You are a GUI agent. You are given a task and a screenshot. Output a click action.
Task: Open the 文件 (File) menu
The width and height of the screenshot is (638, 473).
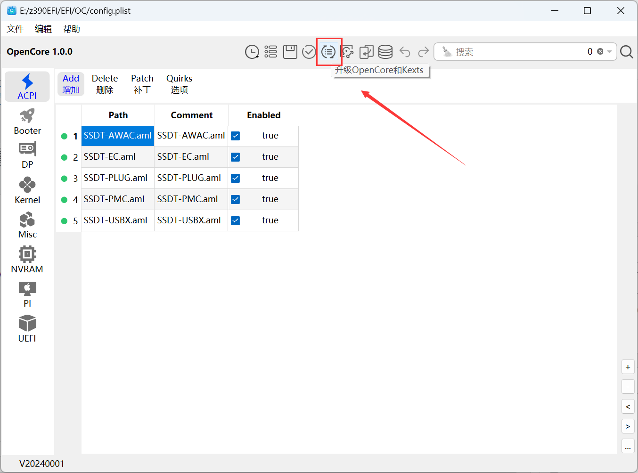point(15,29)
